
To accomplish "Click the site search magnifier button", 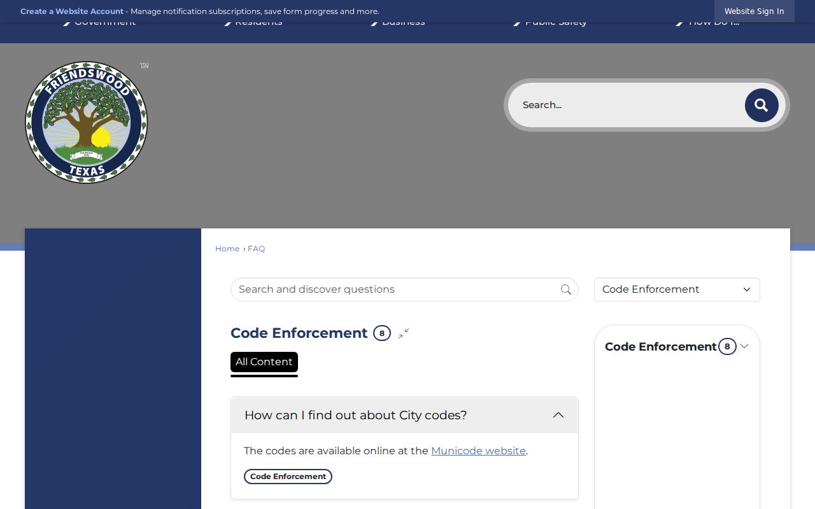I will click(x=762, y=105).
